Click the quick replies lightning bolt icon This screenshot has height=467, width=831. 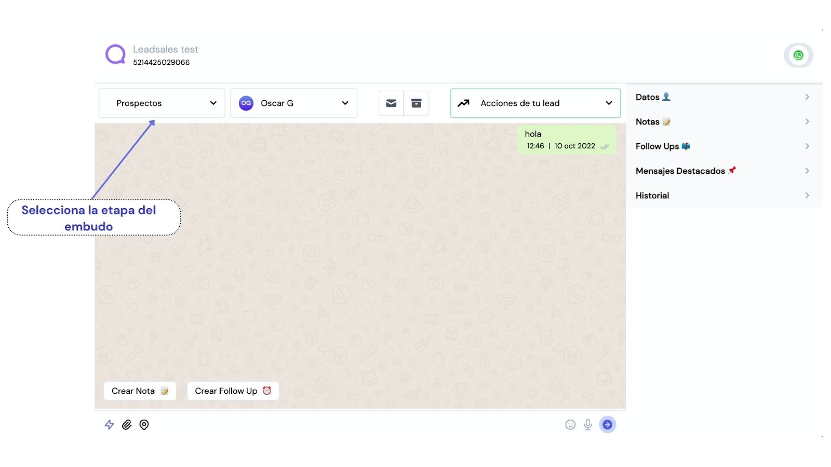pyautogui.click(x=109, y=424)
